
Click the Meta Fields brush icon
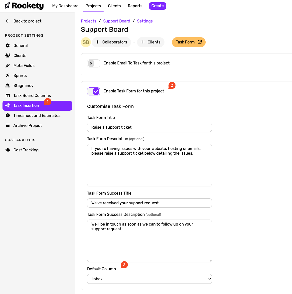point(8,65)
